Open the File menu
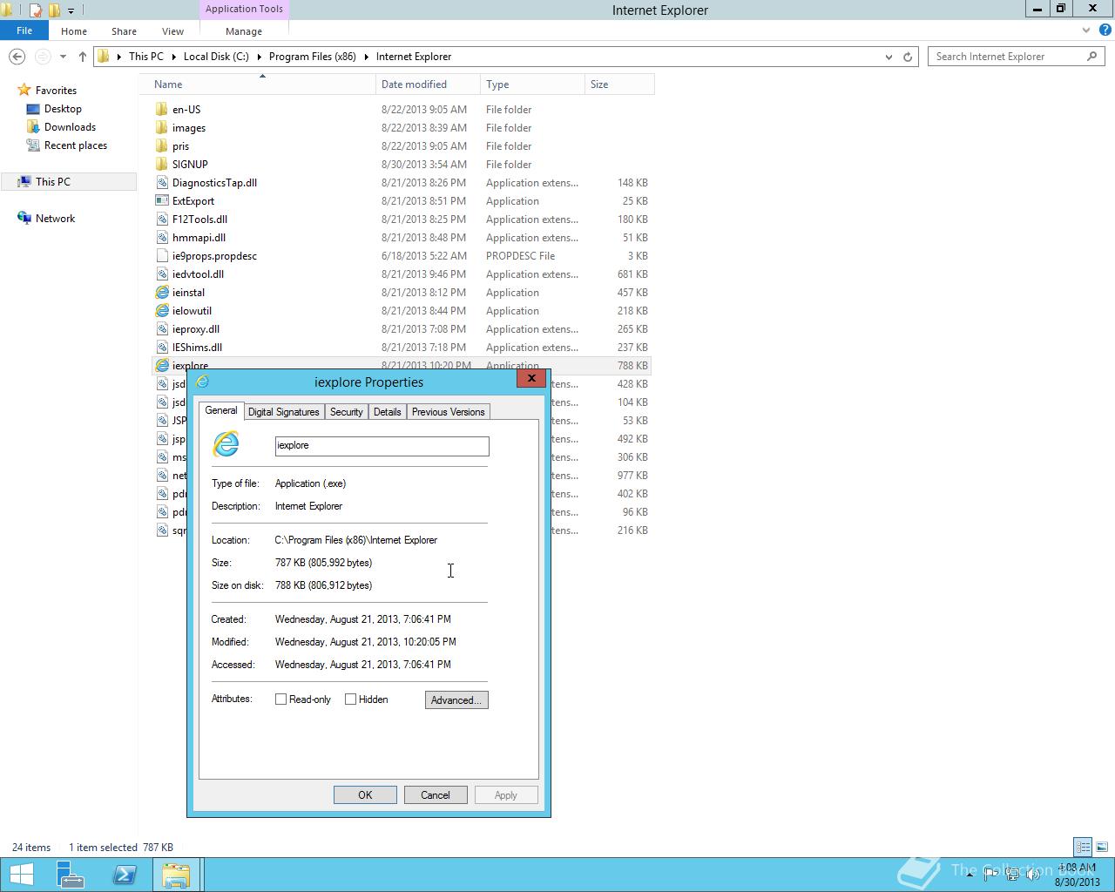Image resolution: width=1115 pixels, height=892 pixels. (24, 30)
